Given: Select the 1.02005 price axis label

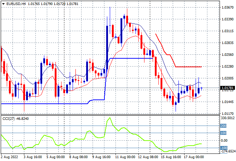Looking at the screenshot, I should [227, 78].
